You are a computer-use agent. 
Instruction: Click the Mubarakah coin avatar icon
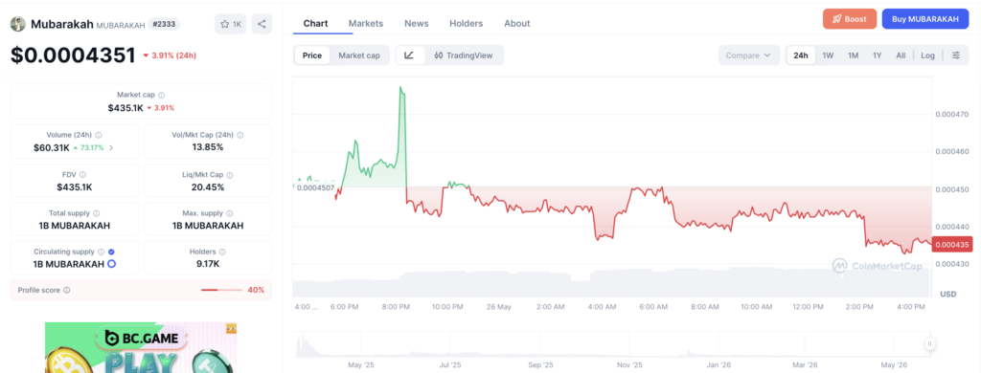pyautogui.click(x=18, y=24)
